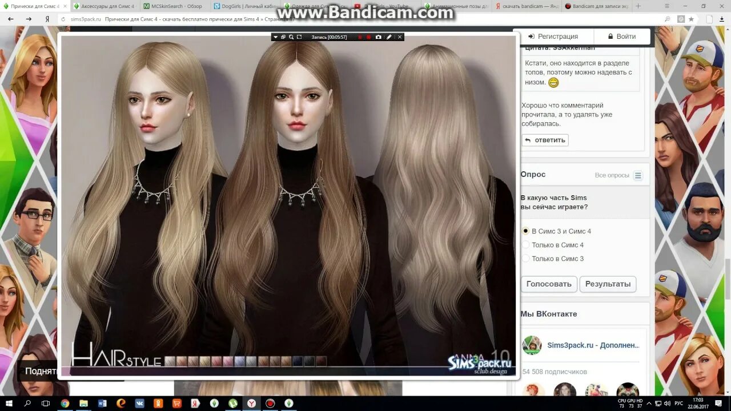Click the Sims3pack.ru VK group avatar

(x=532, y=345)
